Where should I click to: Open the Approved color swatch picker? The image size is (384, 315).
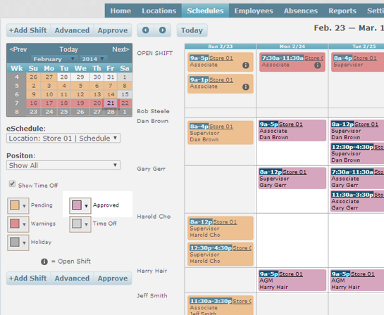point(80,205)
